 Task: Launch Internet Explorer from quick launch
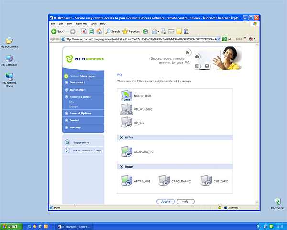29,227
